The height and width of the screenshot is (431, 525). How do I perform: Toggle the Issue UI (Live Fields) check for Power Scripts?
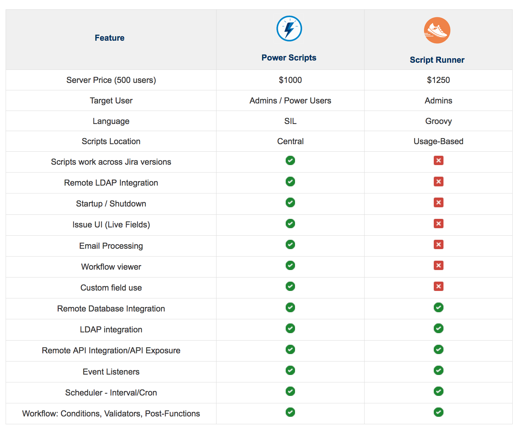(x=290, y=224)
